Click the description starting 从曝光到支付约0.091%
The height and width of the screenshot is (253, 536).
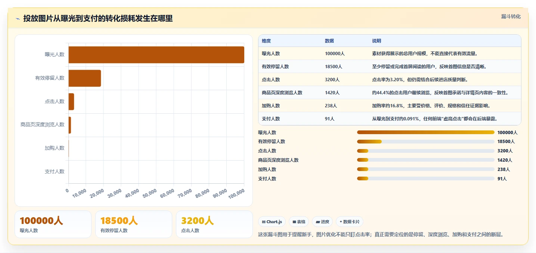click(x=434, y=119)
